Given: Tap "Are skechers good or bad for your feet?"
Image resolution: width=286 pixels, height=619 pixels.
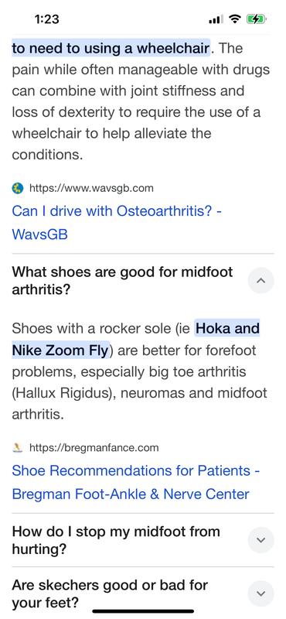Looking at the screenshot, I should [110, 593].
